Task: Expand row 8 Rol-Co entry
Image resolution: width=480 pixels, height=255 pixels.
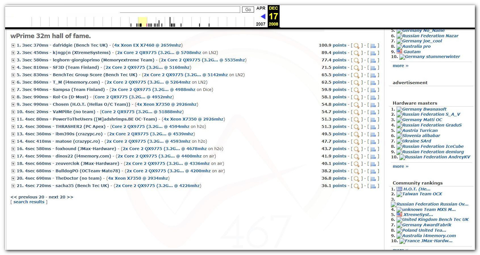Action: pyautogui.click(x=13, y=97)
